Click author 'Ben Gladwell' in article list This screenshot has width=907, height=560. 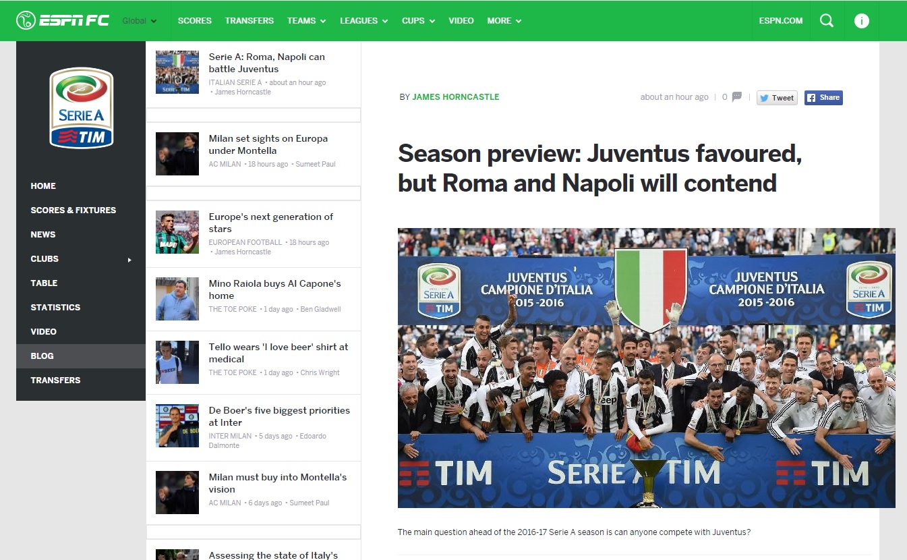pyautogui.click(x=321, y=309)
